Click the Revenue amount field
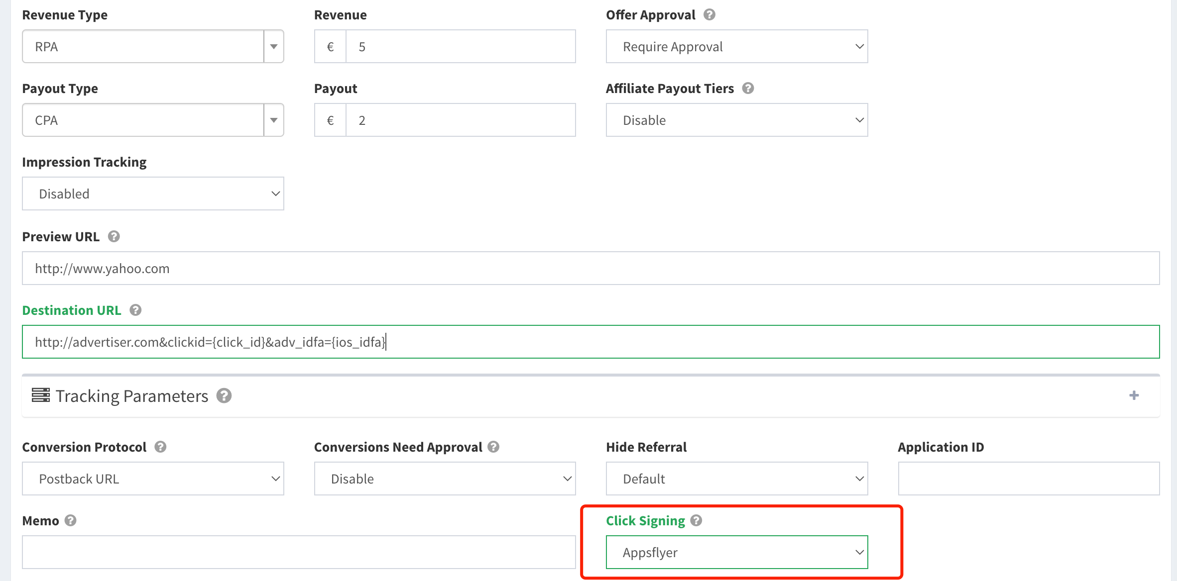Screen dimensions: 1177x581 tap(461, 47)
